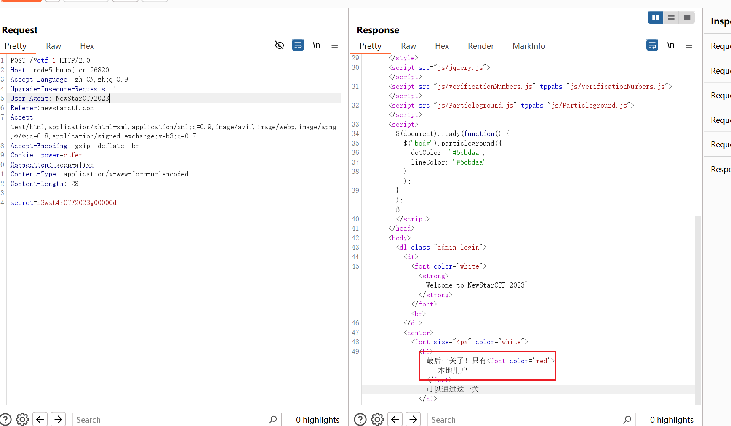Viewport: 731px width, 426px height.
Task: Switch Response view to Raw tab
Action: 408,46
